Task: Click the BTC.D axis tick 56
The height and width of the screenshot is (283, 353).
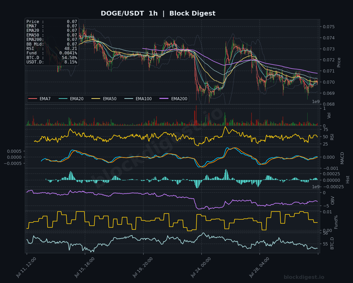Action: tap(325, 233)
